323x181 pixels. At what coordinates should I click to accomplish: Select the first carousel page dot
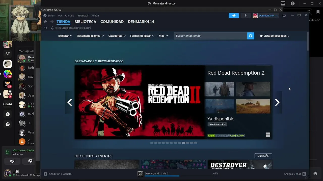(151, 143)
